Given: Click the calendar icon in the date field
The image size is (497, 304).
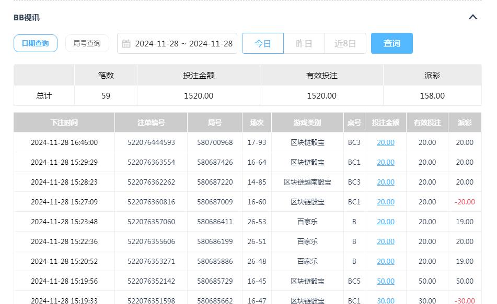Looking at the screenshot, I should tap(125, 43).
